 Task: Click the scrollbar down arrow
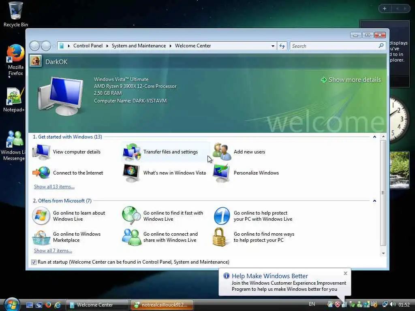[383, 253]
